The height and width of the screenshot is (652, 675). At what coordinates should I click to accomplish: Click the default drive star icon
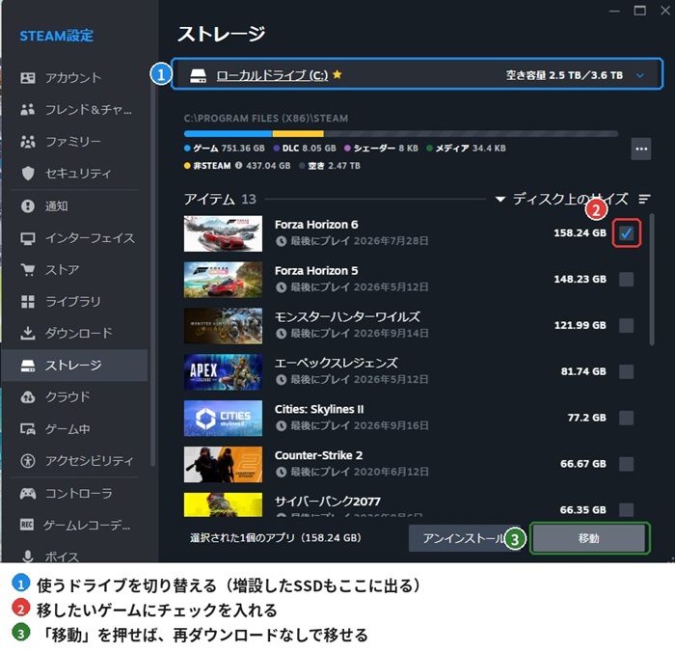[x=337, y=74]
